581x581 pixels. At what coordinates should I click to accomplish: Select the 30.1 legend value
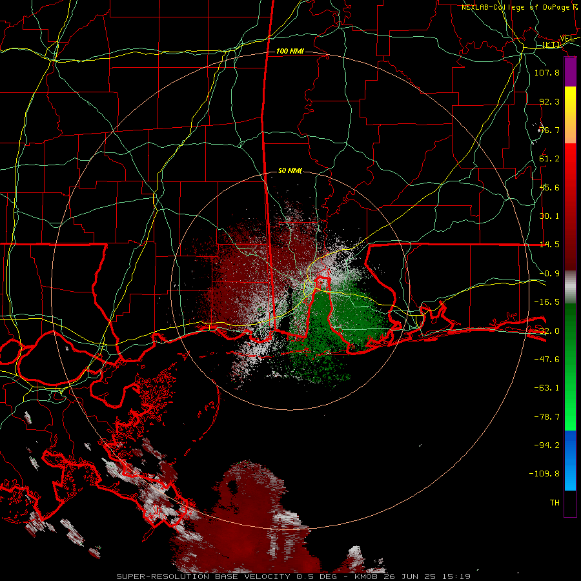click(x=549, y=216)
